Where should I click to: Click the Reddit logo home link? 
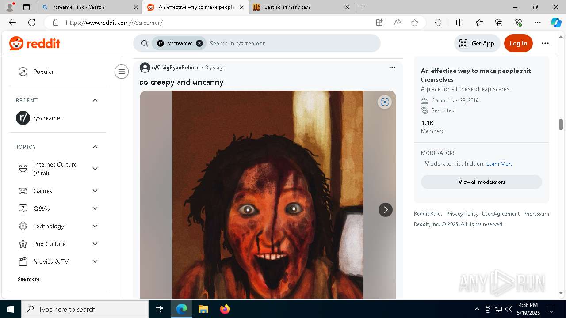click(x=34, y=43)
